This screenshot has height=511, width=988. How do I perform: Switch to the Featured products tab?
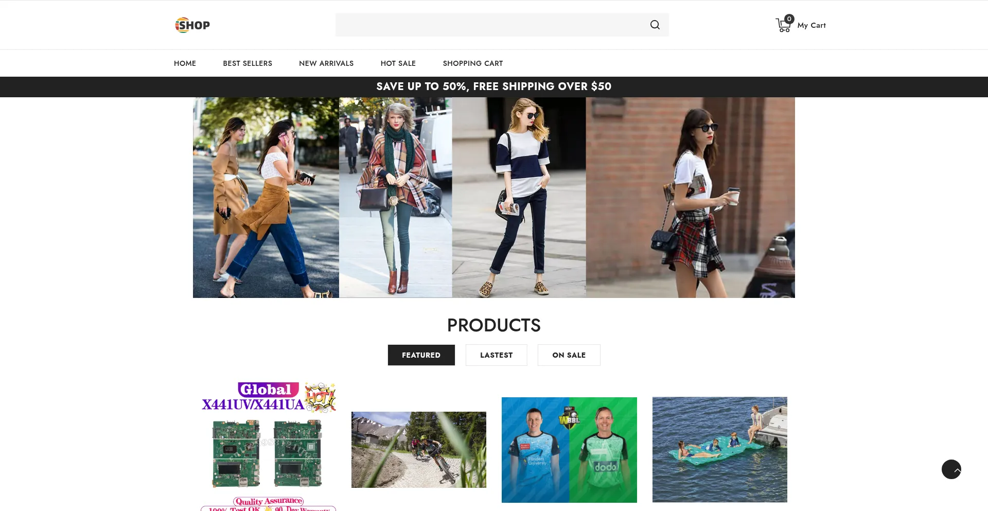pos(421,355)
